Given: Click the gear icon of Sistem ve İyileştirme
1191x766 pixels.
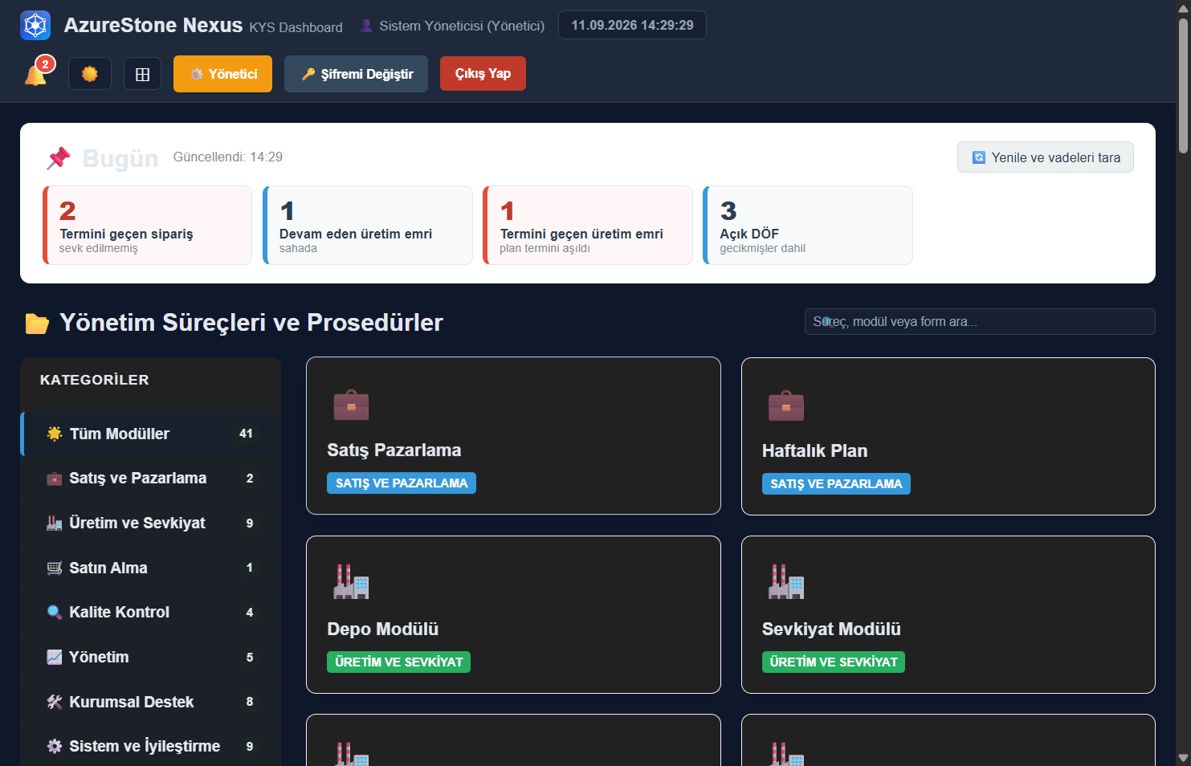Looking at the screenshot, I should coord(55,746).
